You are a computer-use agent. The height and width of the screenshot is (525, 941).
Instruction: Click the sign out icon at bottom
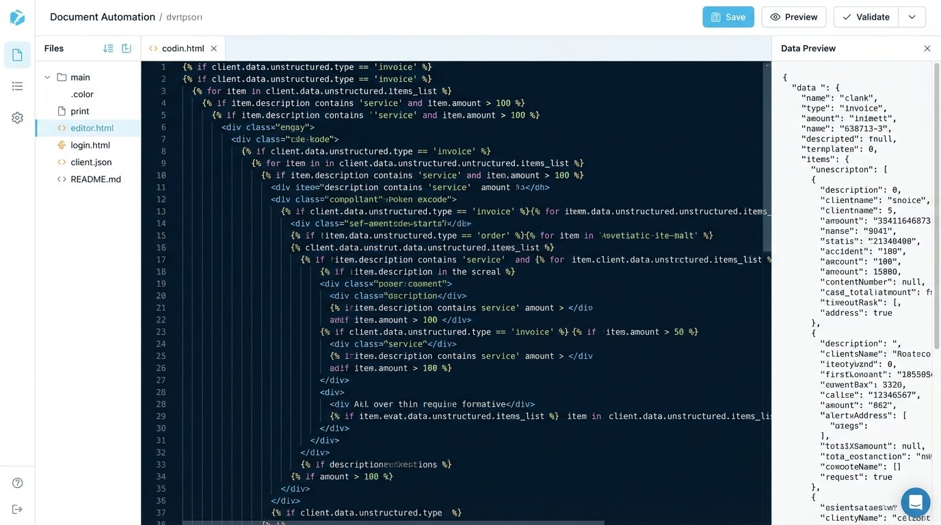coord(17,509)
